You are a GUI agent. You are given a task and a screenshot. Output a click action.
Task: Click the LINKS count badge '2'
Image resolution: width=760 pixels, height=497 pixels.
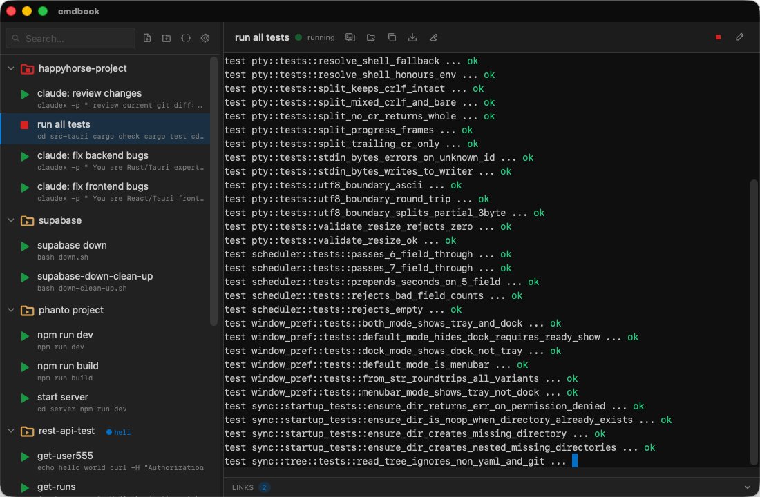264,487
